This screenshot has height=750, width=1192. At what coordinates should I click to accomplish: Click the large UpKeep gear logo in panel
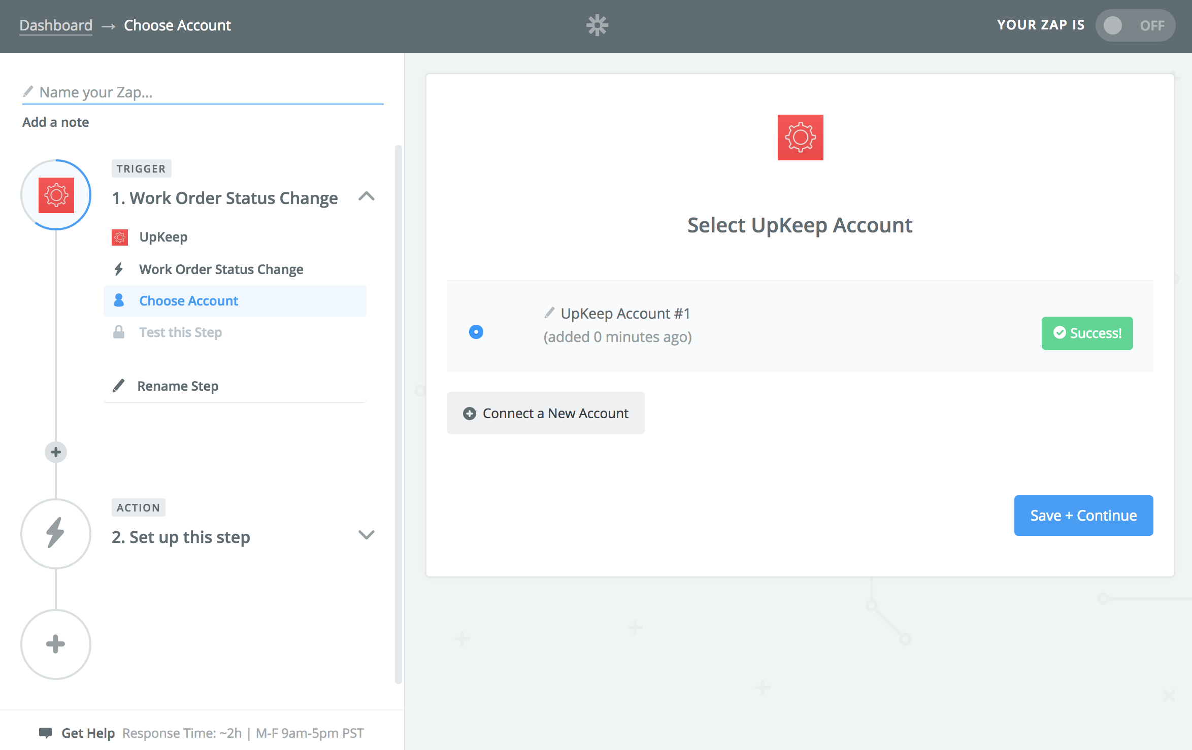(800, 138)
